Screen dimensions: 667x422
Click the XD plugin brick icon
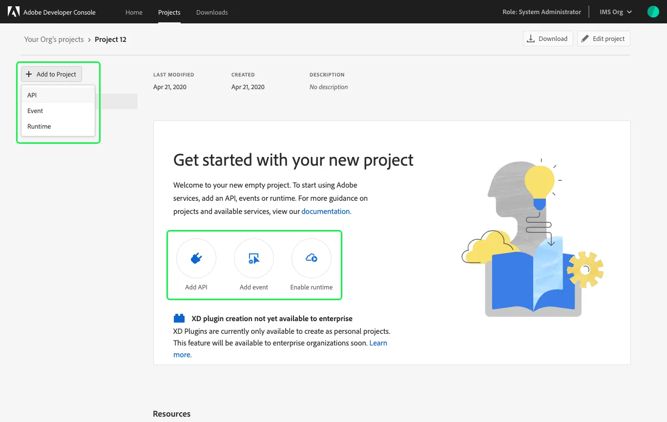(179, 319)
